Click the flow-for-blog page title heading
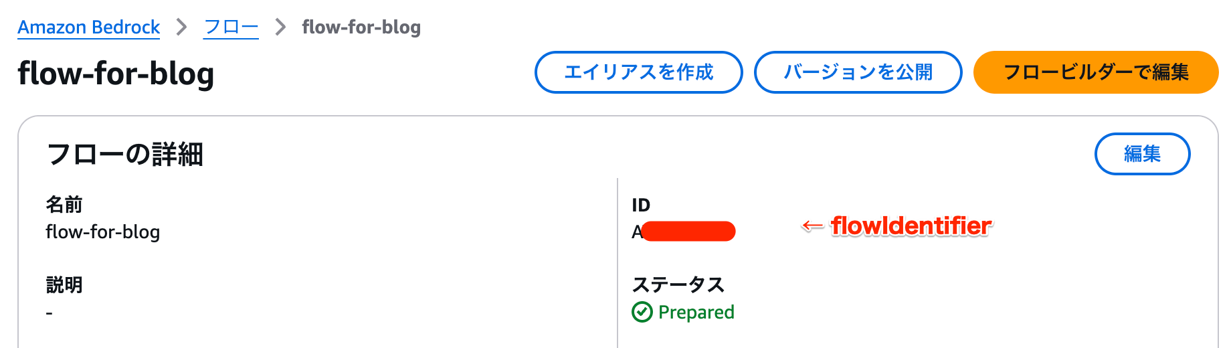This screenshot has width=1231, height=348. click(116, 74)
